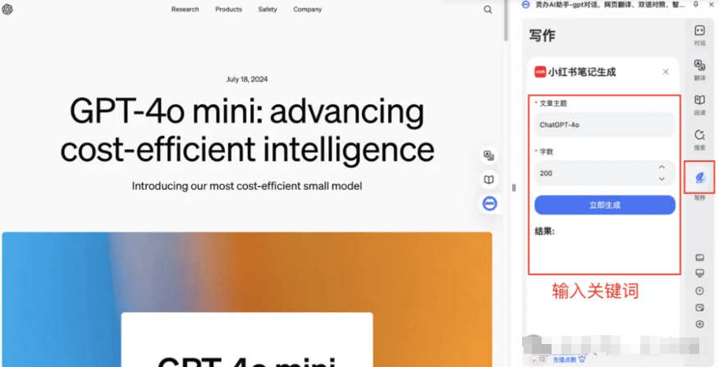This screenshot has height=367, width=719.
Task: Click the July 18, 2024 date text
Action: click(x=247, y=79)
